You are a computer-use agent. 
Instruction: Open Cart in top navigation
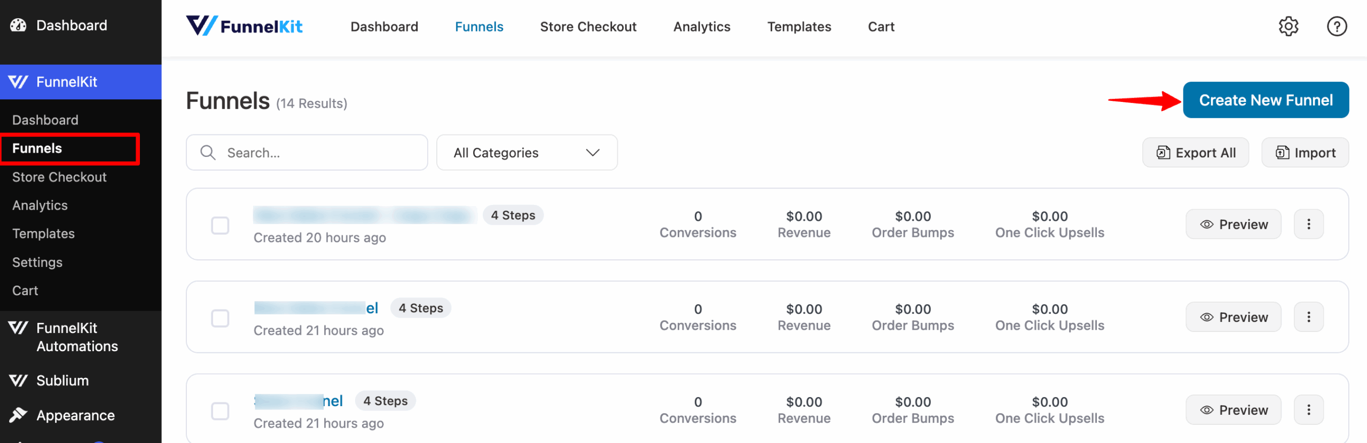(x=881, y=27)
